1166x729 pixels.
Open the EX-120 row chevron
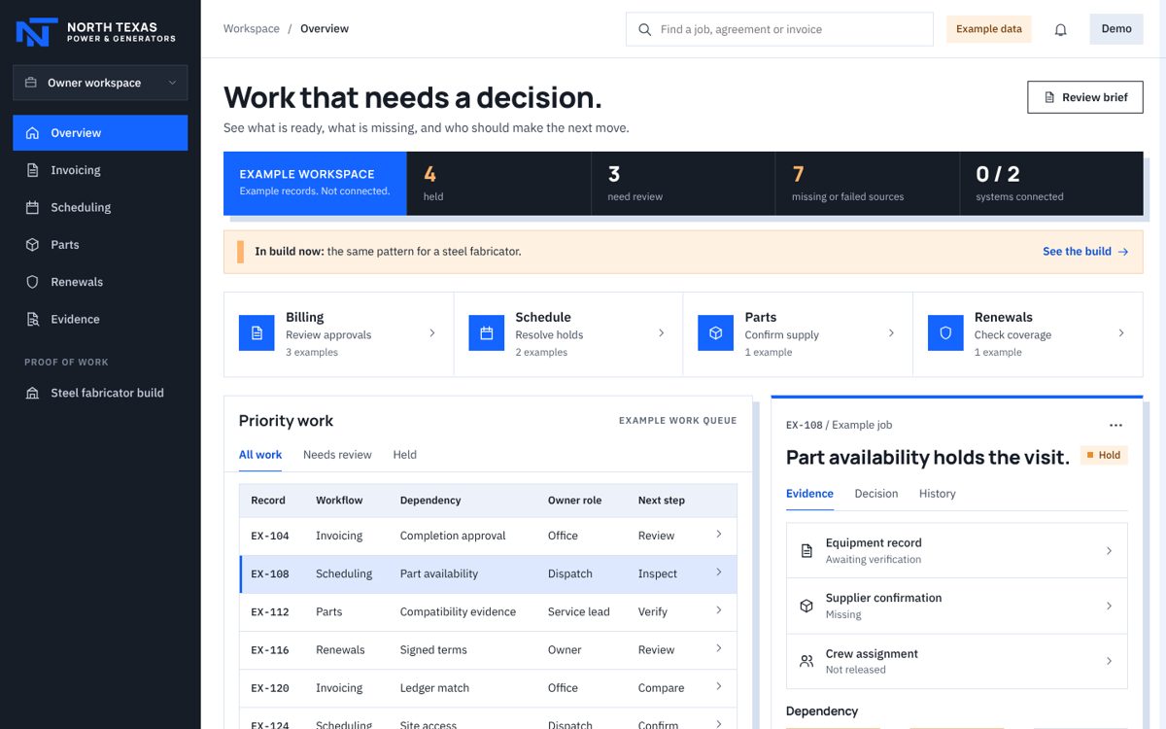click(719, 686)
